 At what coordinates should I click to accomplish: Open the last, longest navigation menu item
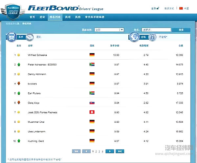coord(95,17)
